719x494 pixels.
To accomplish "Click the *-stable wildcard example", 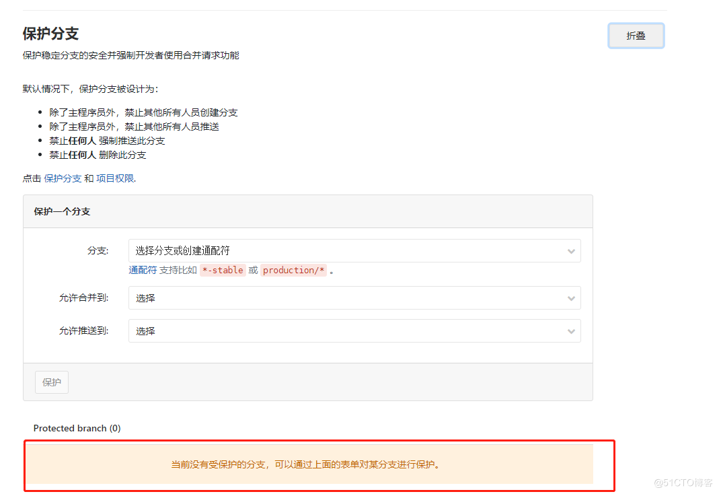I will pos(223,270).
